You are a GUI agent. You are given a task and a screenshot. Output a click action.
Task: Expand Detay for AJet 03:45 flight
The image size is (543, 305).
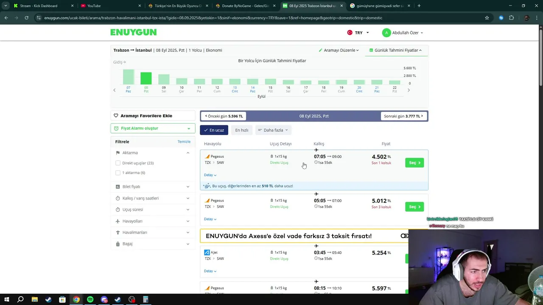pos(210,271)
